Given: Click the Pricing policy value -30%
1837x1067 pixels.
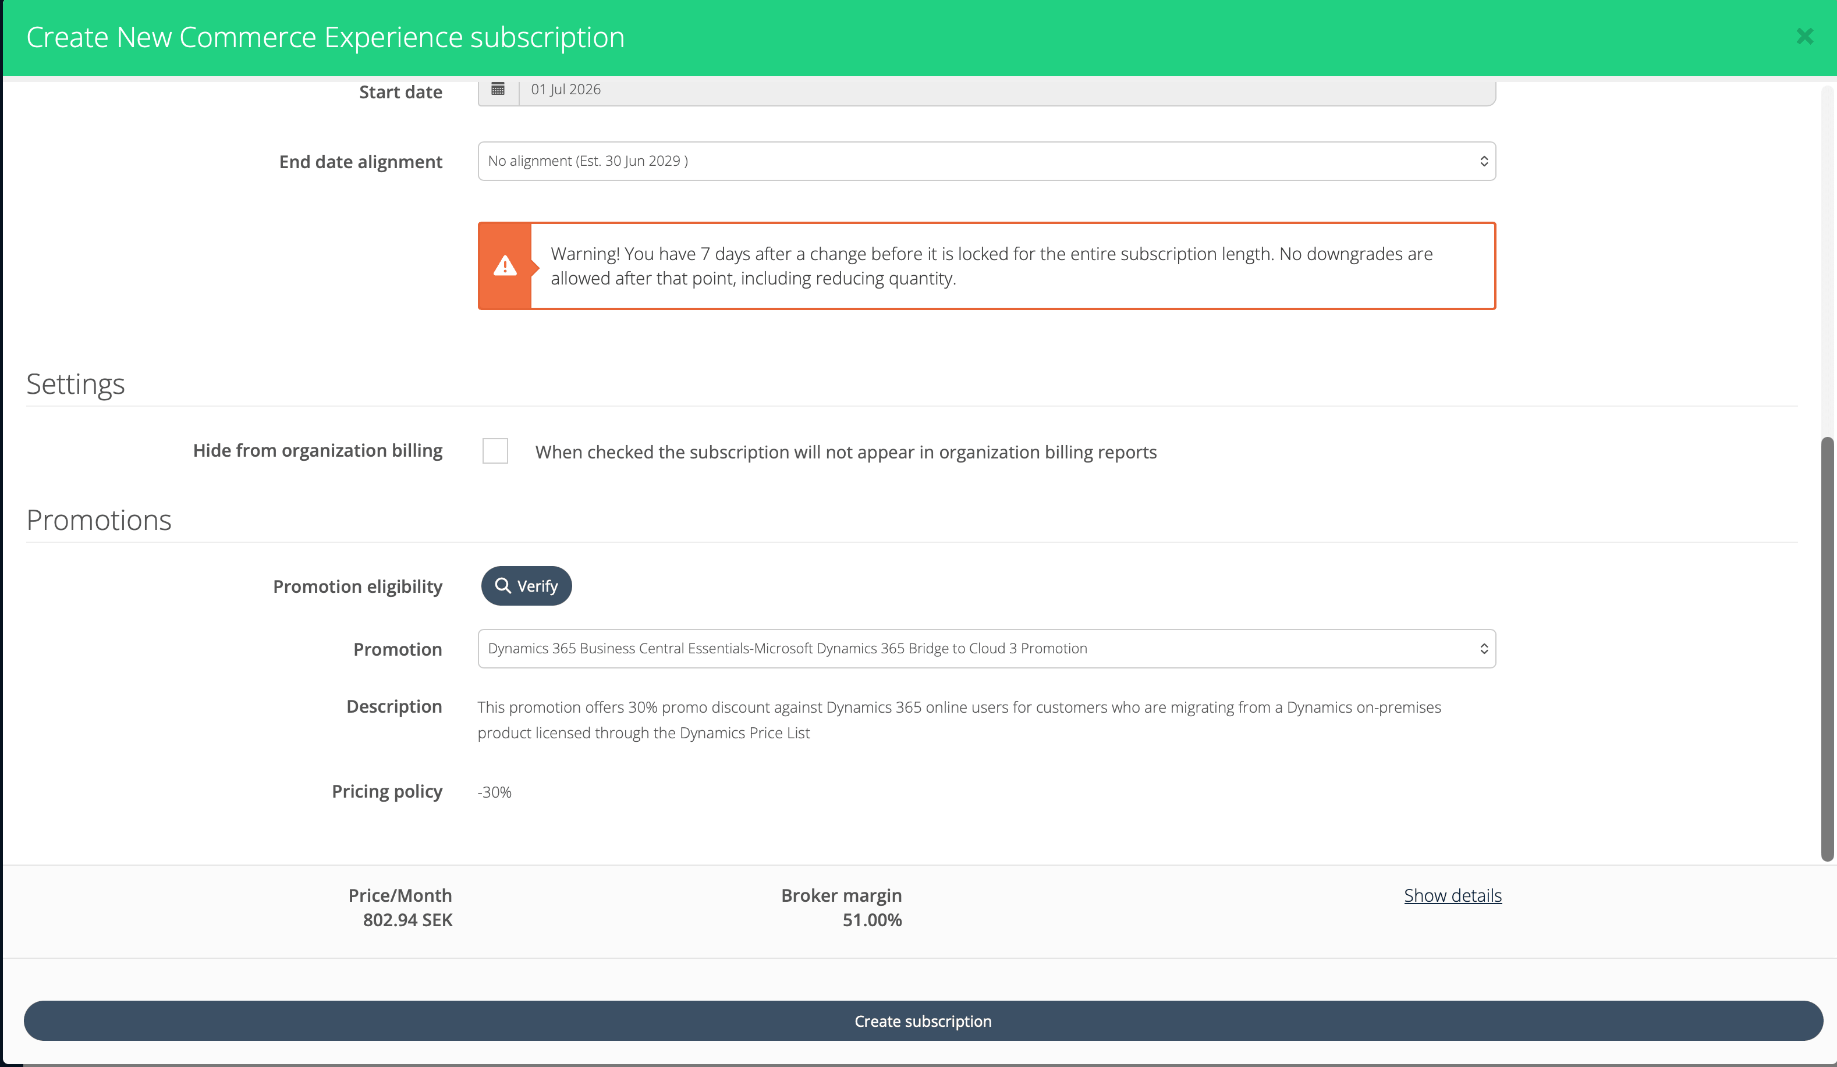Looking at the screenshot, I should click(x=494, y=792).
